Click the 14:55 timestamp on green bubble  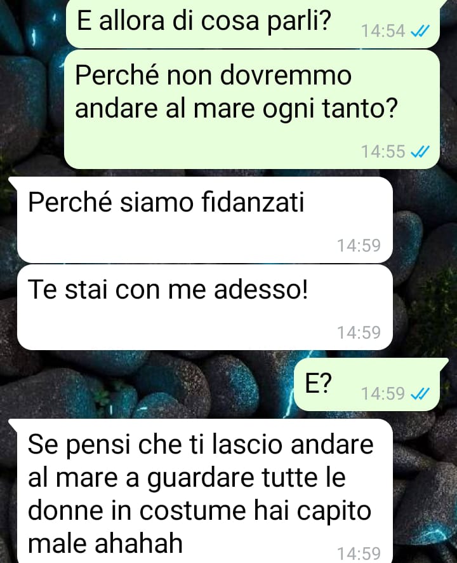pyautogui.click(x=383, y=151)
